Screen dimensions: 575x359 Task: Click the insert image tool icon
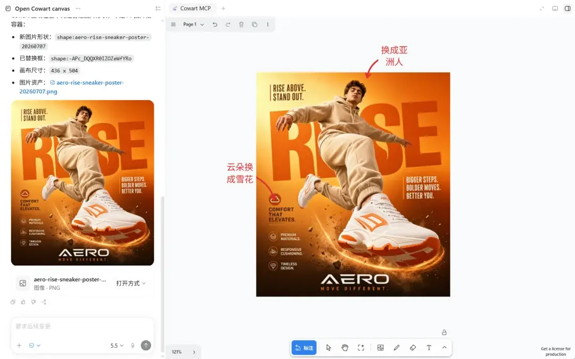tap(380, 348)
